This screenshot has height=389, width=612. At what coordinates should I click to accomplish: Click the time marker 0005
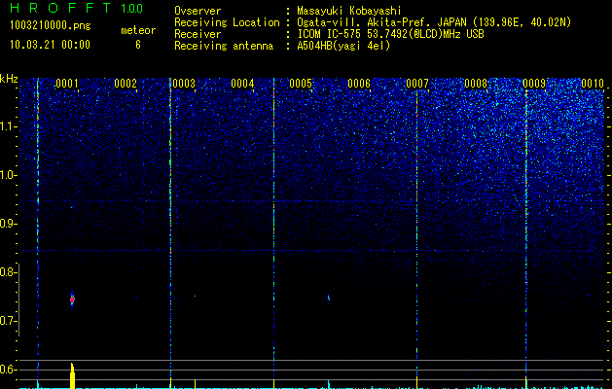(x=301, y=84)
